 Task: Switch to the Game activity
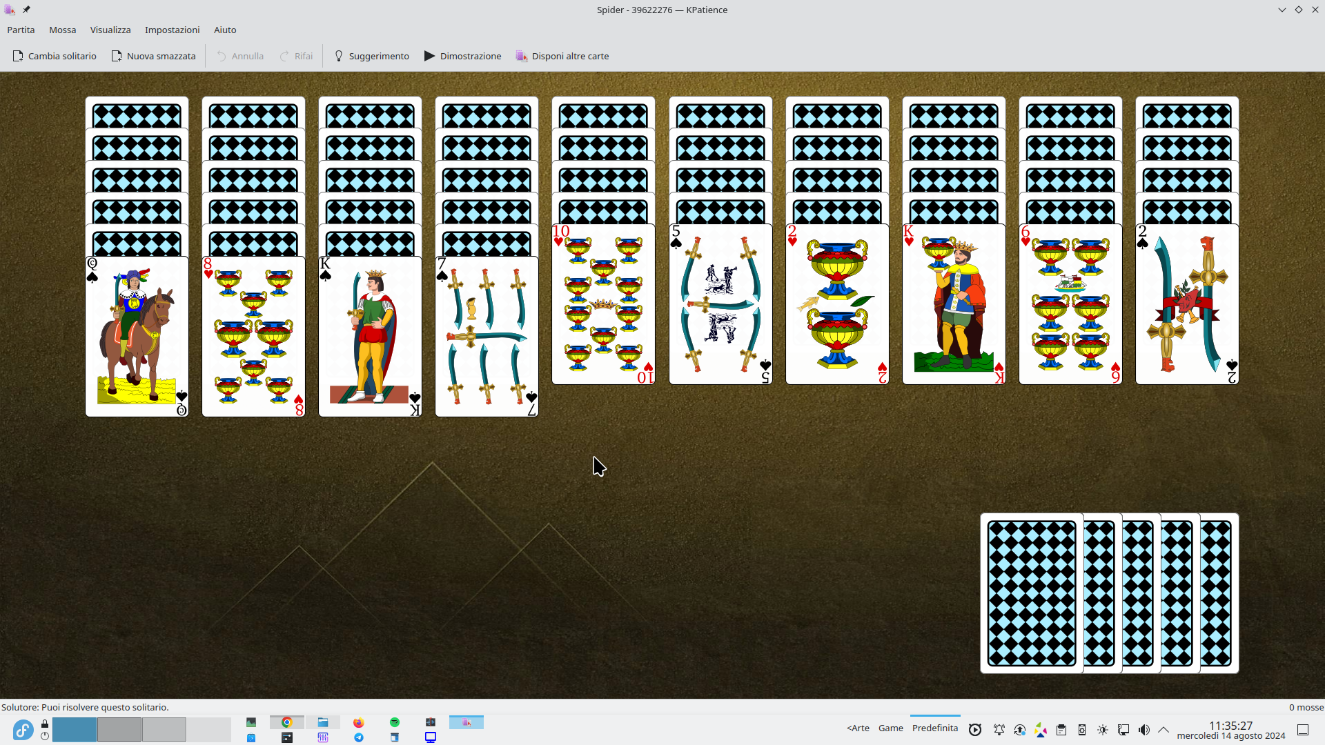891,728
